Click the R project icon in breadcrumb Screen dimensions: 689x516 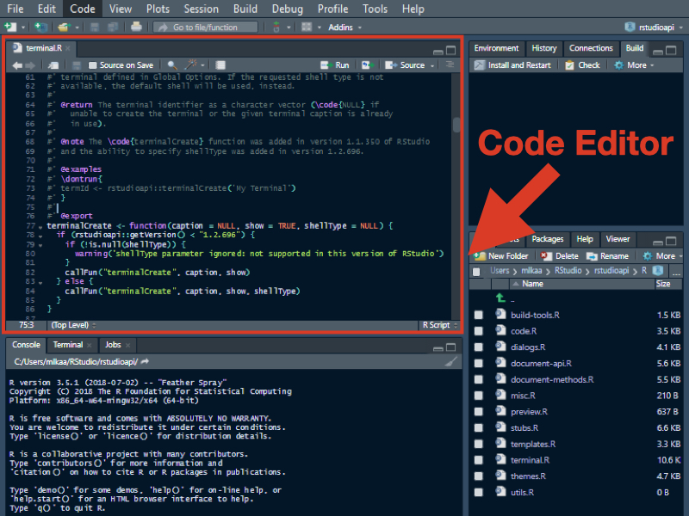[658, 270]
